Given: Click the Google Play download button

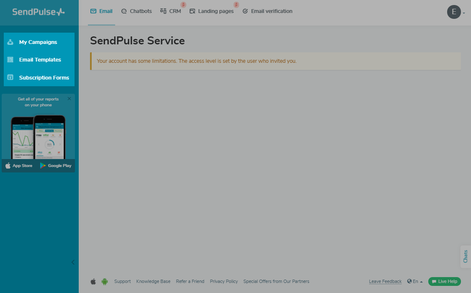Looking at the screenshot, I should (x=56, y=166).
